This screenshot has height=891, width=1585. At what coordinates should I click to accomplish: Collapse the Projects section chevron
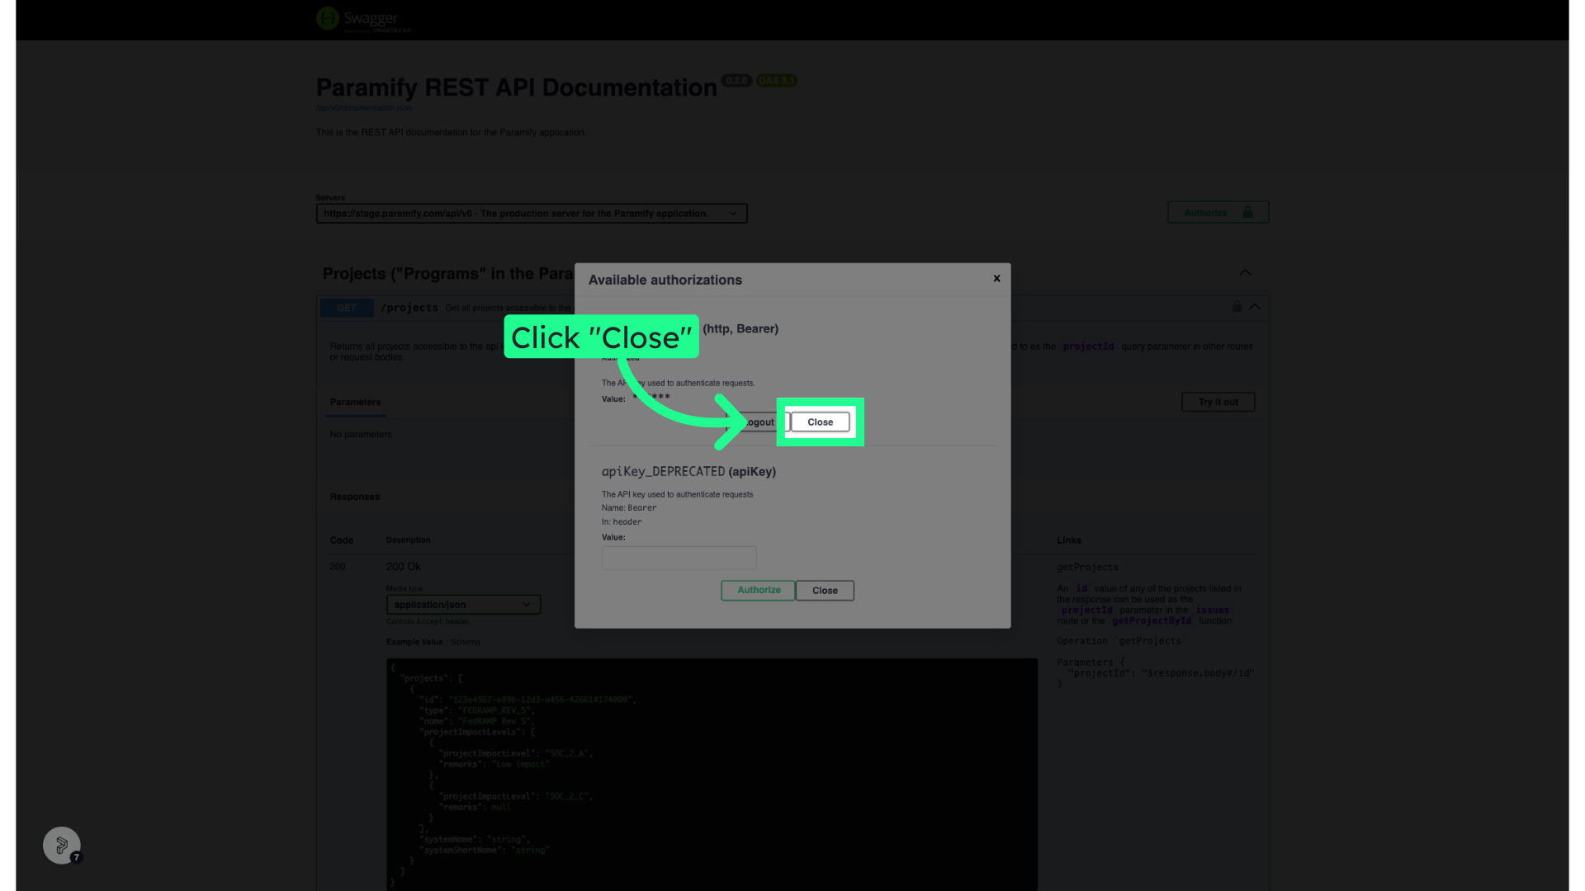coord(1245,273)
